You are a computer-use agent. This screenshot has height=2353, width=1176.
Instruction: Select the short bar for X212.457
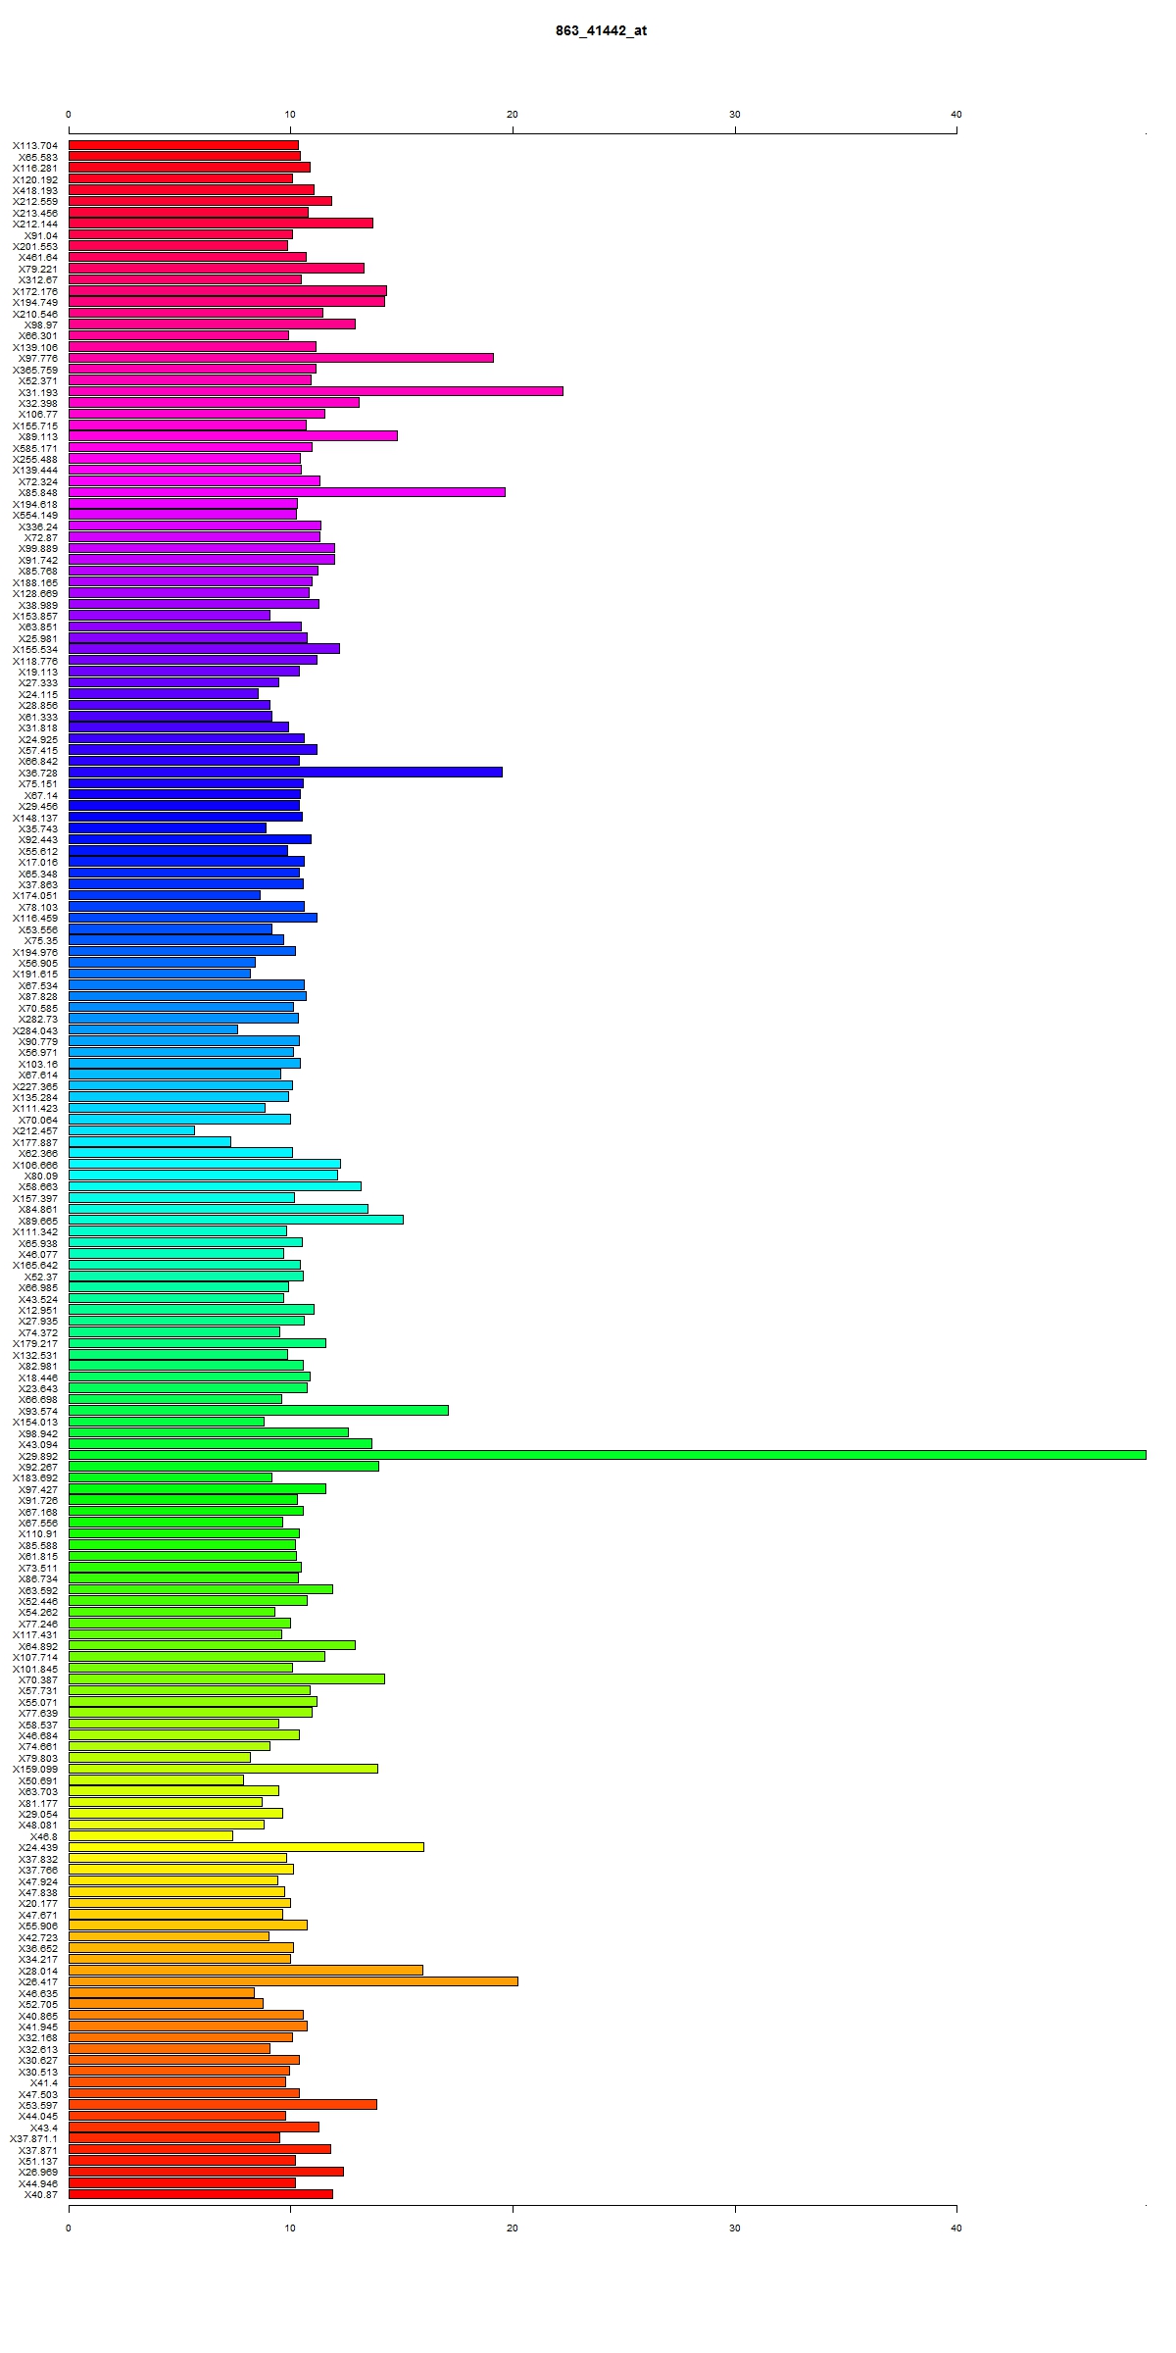pyautogui.click(x=131, y=1130)
